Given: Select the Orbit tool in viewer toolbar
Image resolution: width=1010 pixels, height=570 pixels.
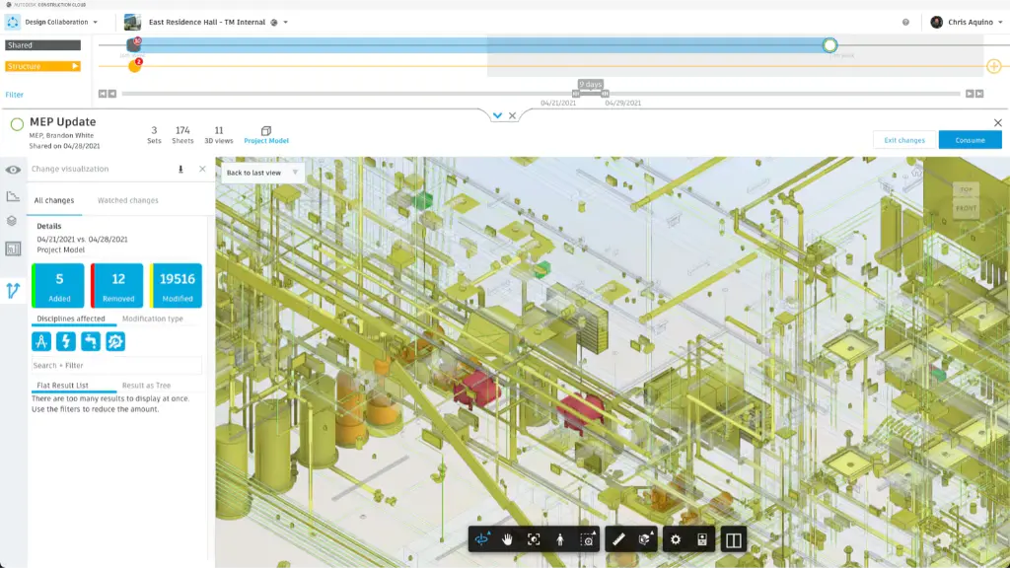Looking at the screenshot, I should [x=481, y=539].
